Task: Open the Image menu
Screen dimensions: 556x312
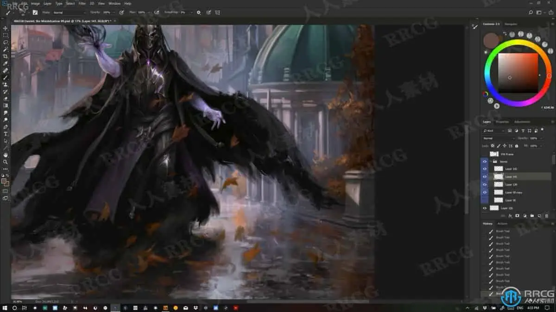Action: (x=35, y=3)
